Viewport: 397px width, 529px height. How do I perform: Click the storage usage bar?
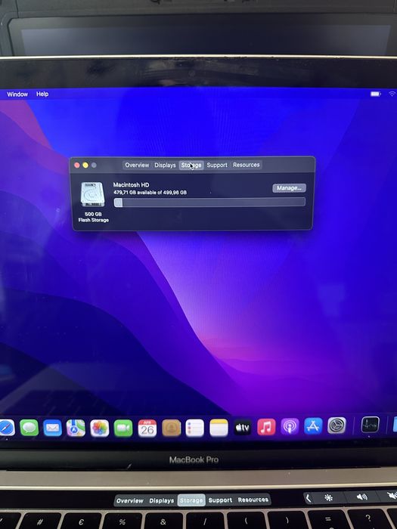tap(209, 202)
